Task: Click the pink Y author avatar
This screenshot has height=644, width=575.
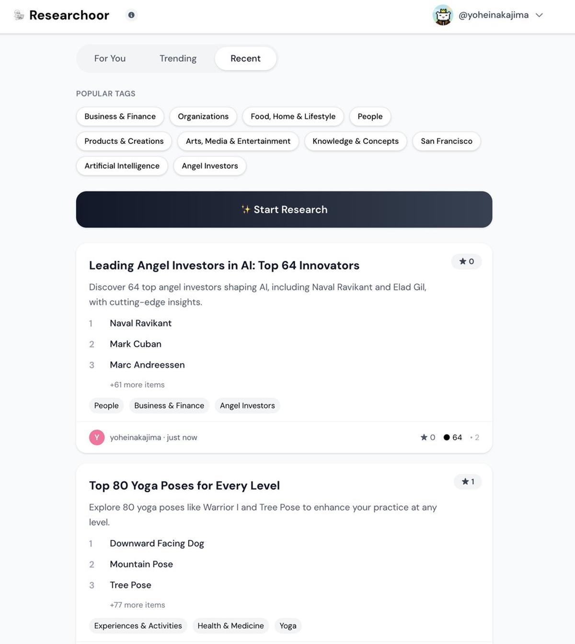Action: (x=97, y=437)
